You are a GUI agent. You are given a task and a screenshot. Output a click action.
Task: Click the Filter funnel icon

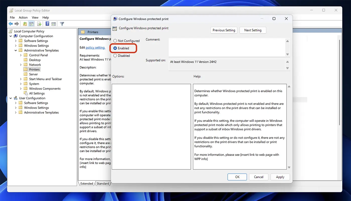[62, 24]
